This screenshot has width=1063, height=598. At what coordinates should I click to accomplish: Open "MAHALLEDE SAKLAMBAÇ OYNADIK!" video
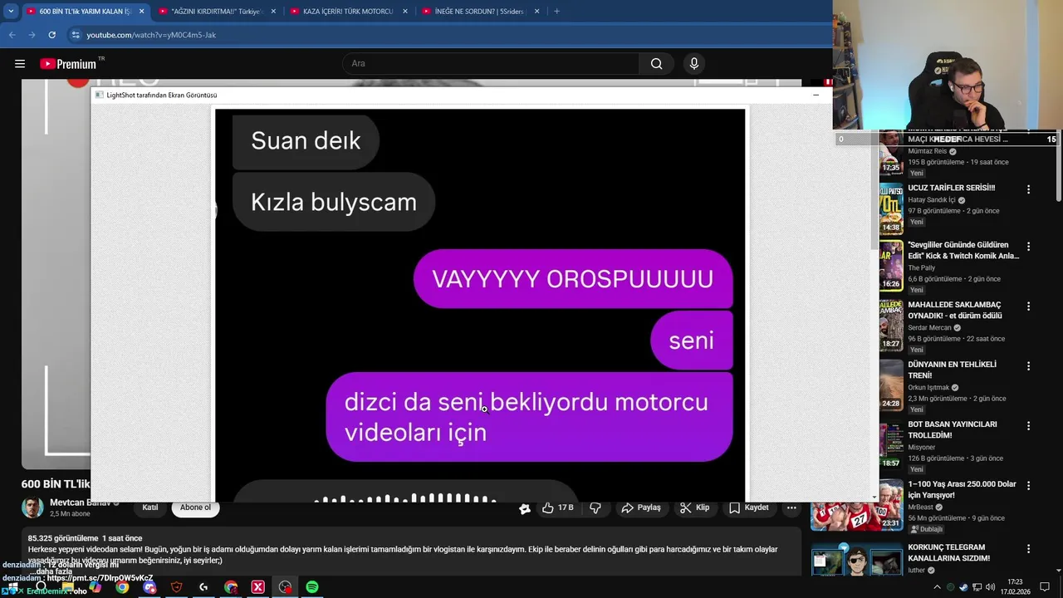click(954, 311)
